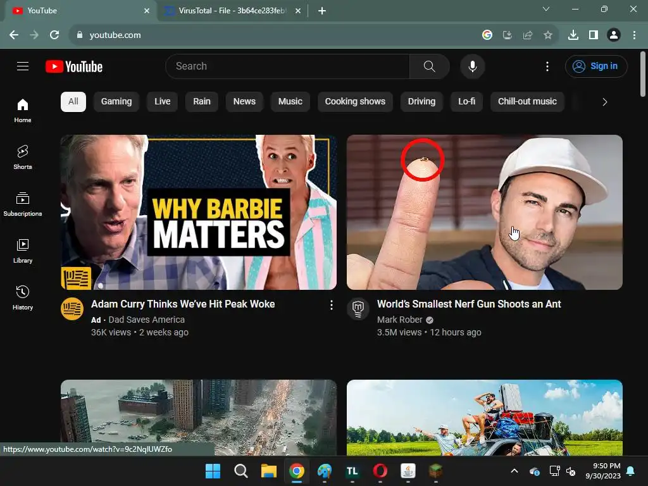
Task: Open the flooded city video thumbnail
Action: click(198, 418)
